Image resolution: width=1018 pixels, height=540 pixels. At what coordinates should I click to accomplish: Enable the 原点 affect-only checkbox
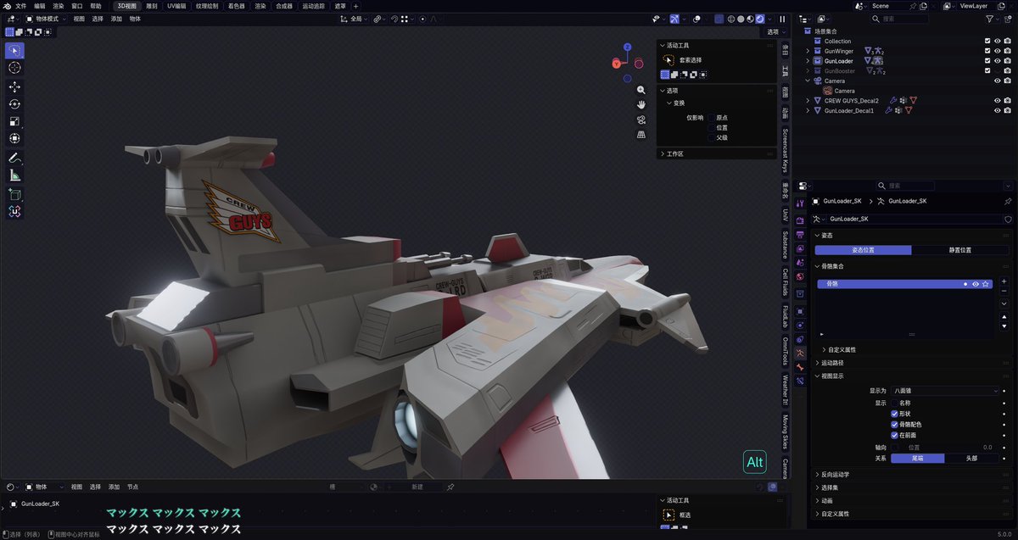click(711, 118)
